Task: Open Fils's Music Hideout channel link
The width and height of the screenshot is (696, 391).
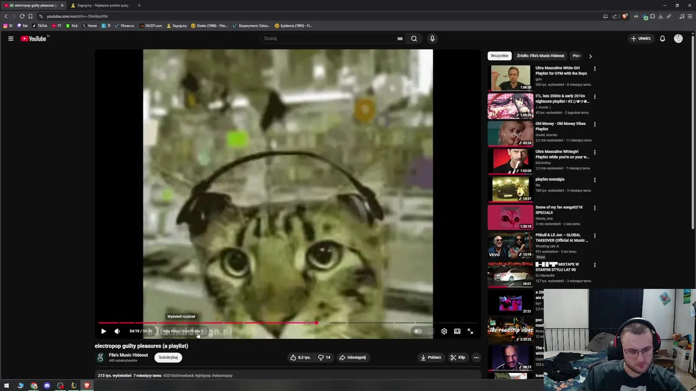Action: pos(128,355)
